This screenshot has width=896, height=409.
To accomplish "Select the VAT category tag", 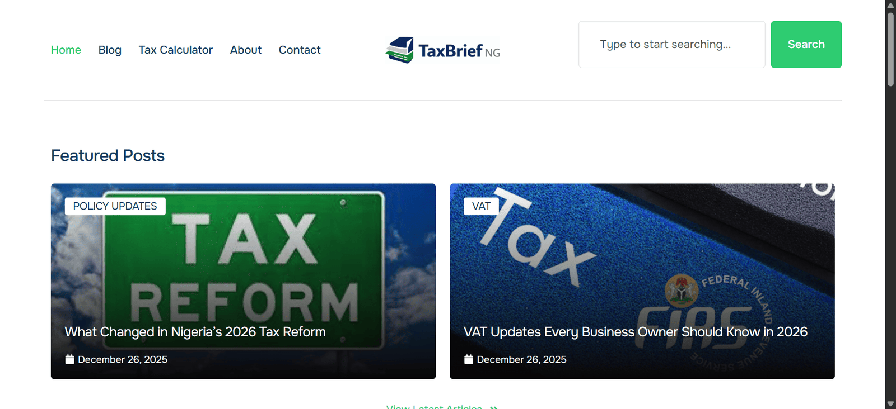I will point(481,206).
